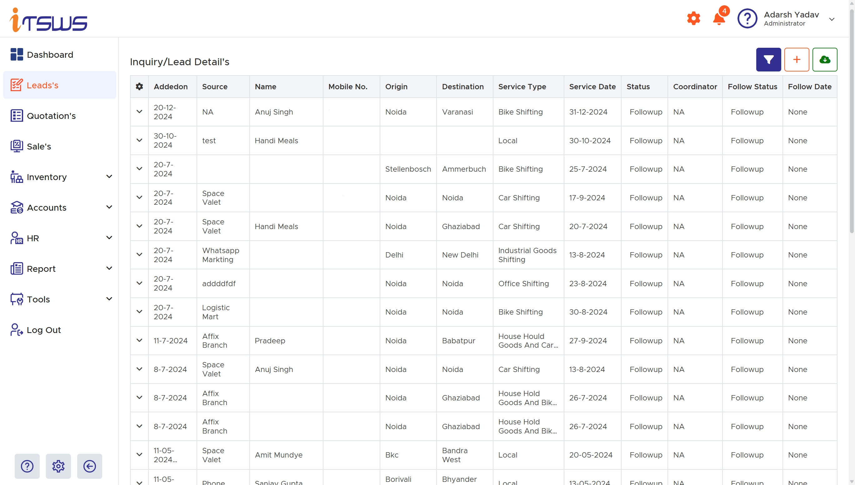Click the green cloud download icon
This screenshot has width=855, height=485.
pyautogui.click(x=824, y=60)
